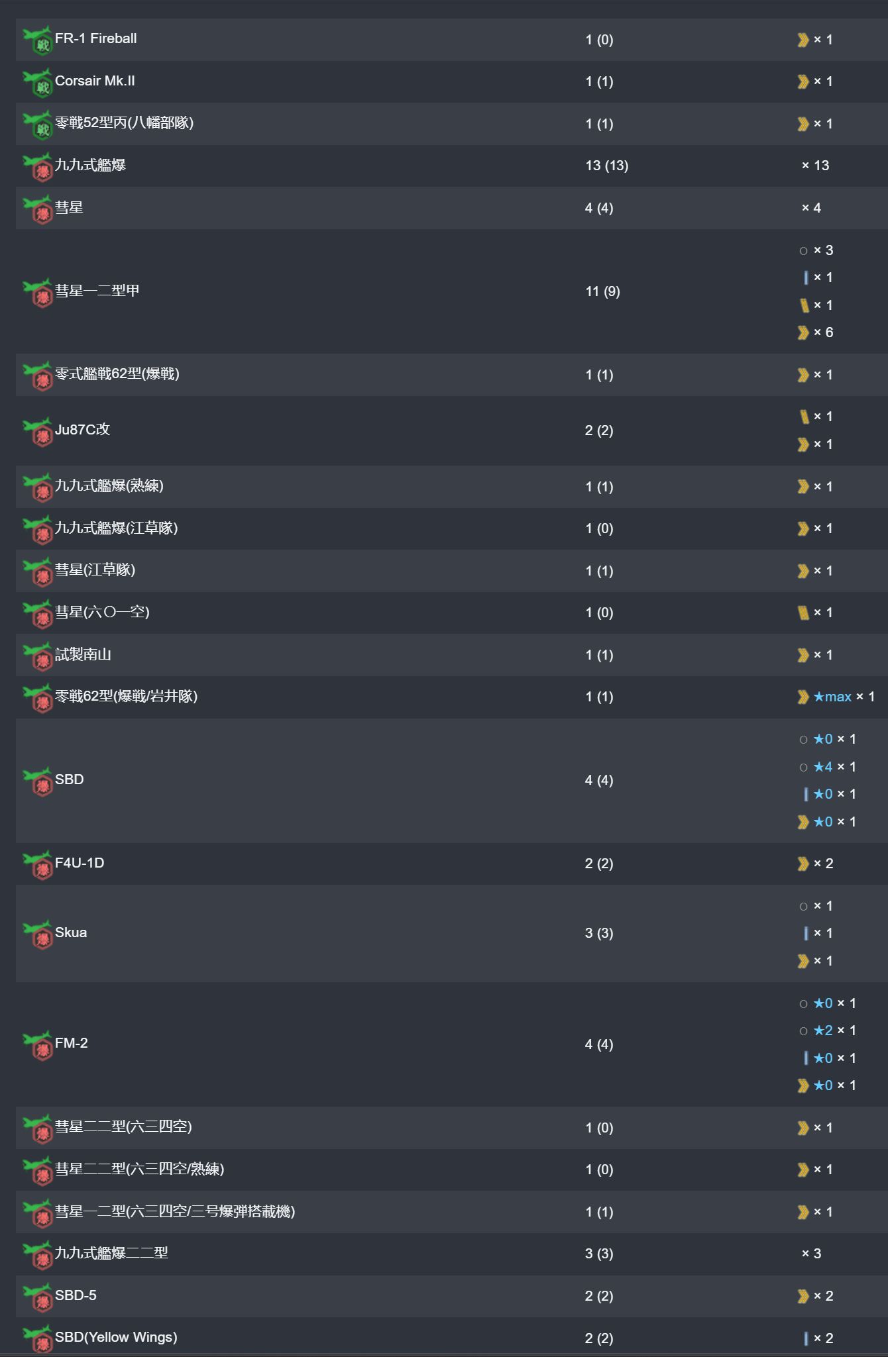The height and width of the screenshot is (1357, 888).
Task: Select the 彗星一二型甲 equipment row name
Action: point(97,291)
